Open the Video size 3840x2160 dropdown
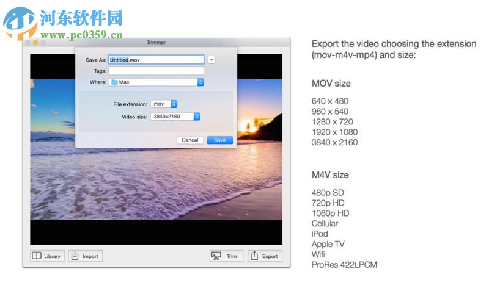 point(175,117)
